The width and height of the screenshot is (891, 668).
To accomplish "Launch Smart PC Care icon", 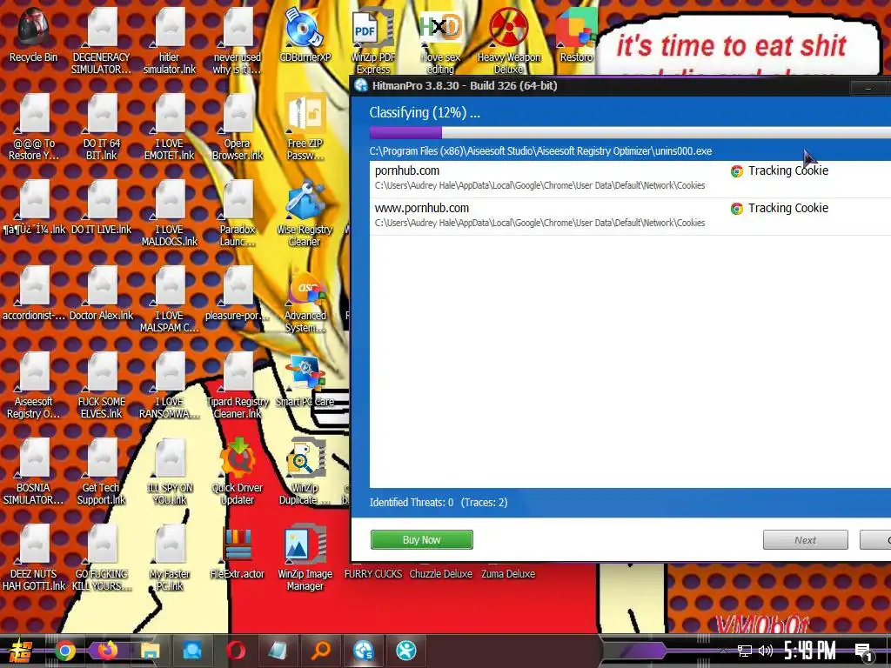I will coord(305,381).
